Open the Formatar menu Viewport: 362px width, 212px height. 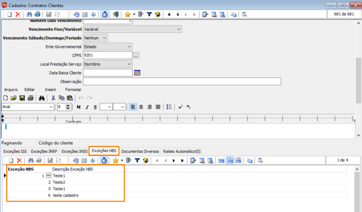click(x=73, y=90)
